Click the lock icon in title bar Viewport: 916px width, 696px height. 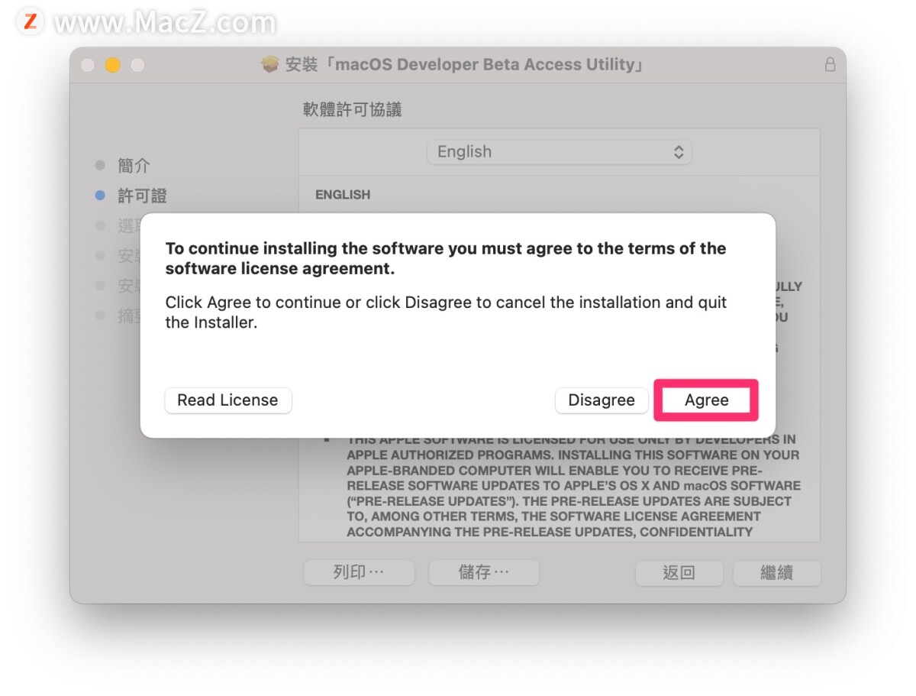click(830, 65)
